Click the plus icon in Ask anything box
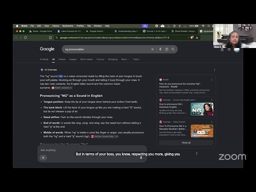 coord(43,158)
